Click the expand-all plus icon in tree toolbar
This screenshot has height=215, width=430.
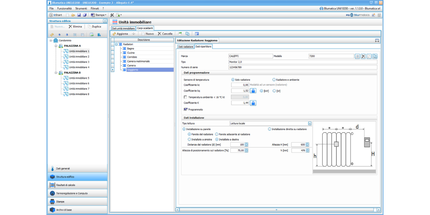point(75,35)
